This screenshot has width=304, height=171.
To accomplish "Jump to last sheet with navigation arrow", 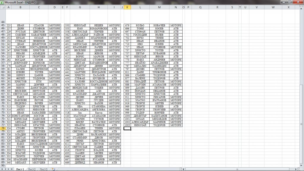I will tap(12, 169).
